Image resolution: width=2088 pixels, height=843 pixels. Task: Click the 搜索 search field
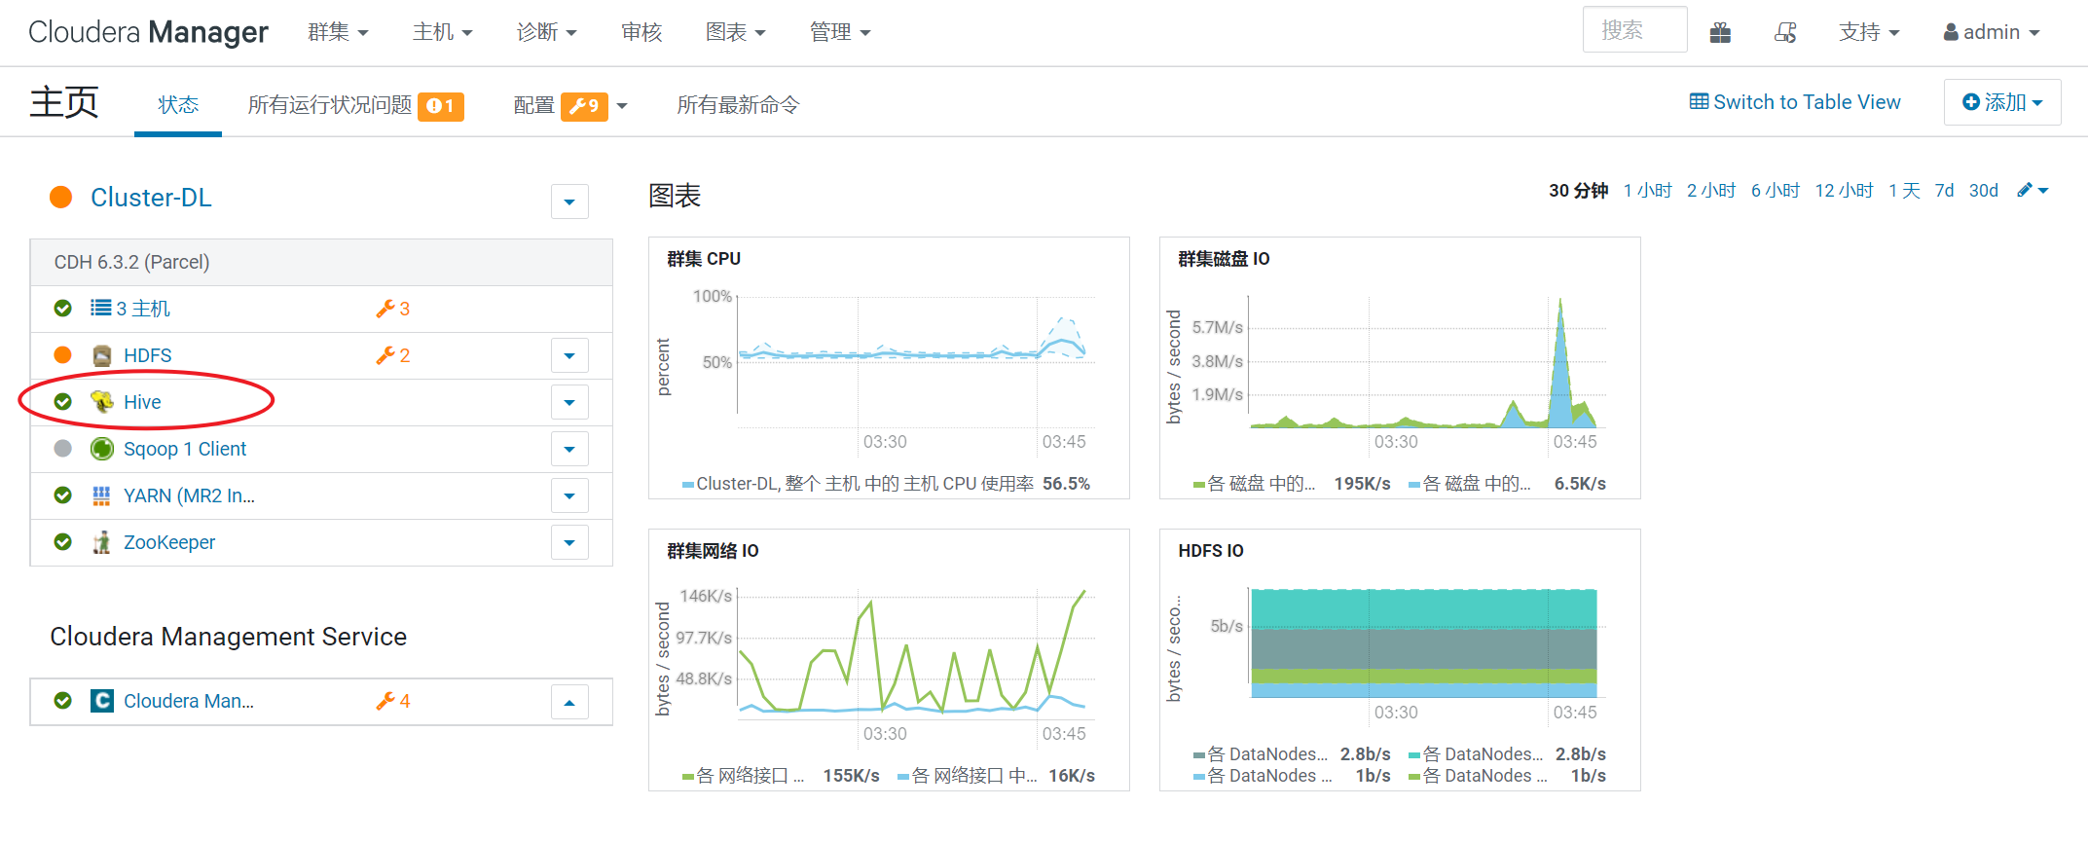click(1634, 30)
